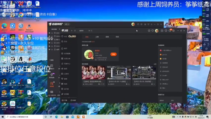Switch to the 直播 results tab
Screen dimensions: 211x119
(107, 37)
